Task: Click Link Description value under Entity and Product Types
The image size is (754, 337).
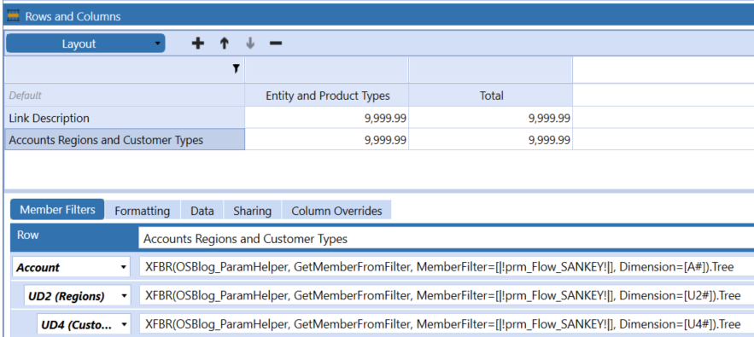Action: 327,118
